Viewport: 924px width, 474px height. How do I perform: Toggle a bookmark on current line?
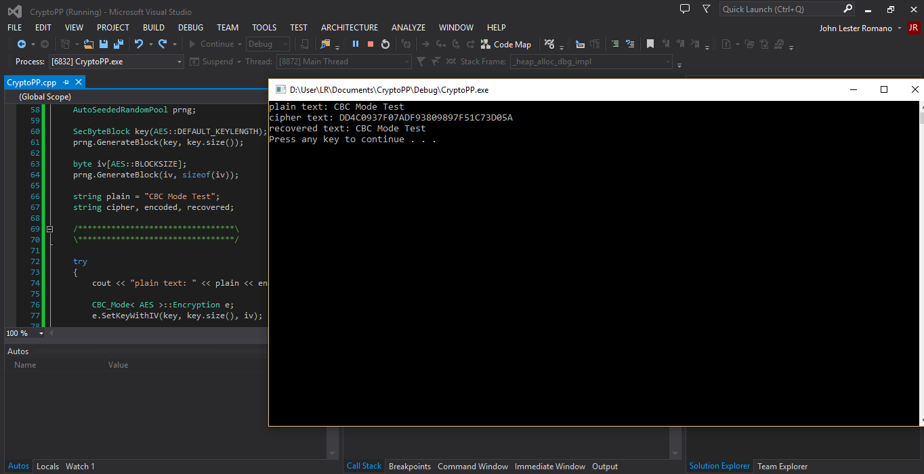tap(650, 44)
